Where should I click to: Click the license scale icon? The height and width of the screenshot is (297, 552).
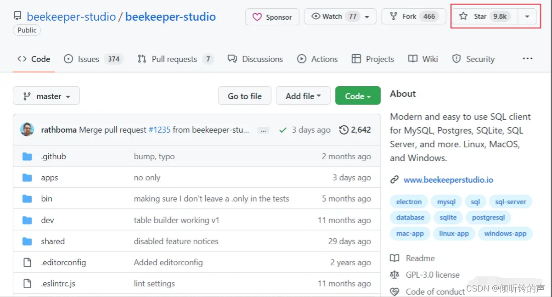pyautogui.click(x=394, y=275)
